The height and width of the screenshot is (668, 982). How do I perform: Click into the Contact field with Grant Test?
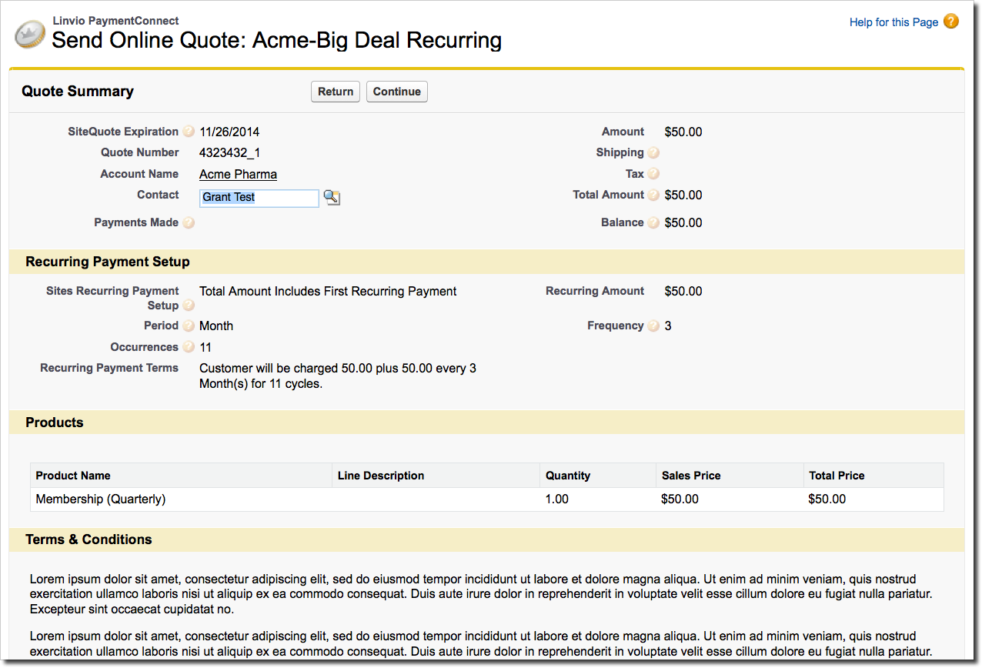[x=259, y=198]
